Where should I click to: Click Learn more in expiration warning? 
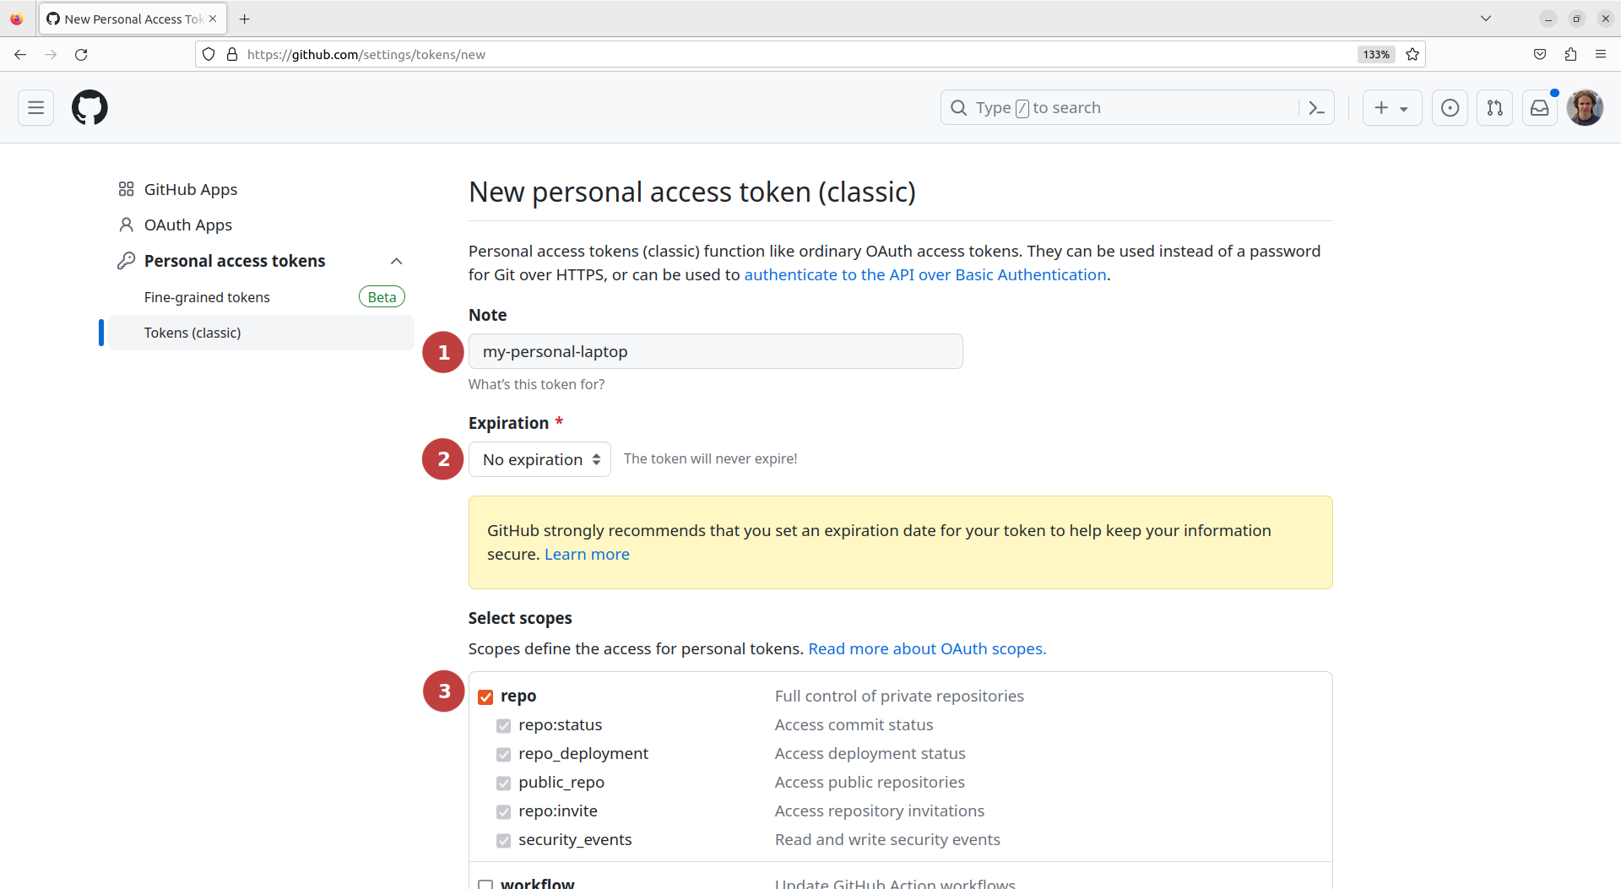pos(587,554)
